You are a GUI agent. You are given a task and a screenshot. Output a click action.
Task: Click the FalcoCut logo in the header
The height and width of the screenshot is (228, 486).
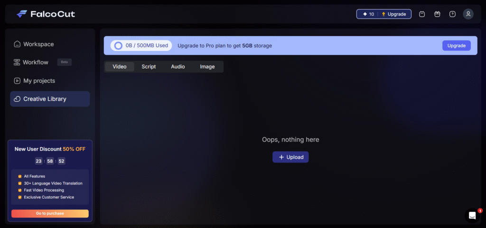coord(46,14)
